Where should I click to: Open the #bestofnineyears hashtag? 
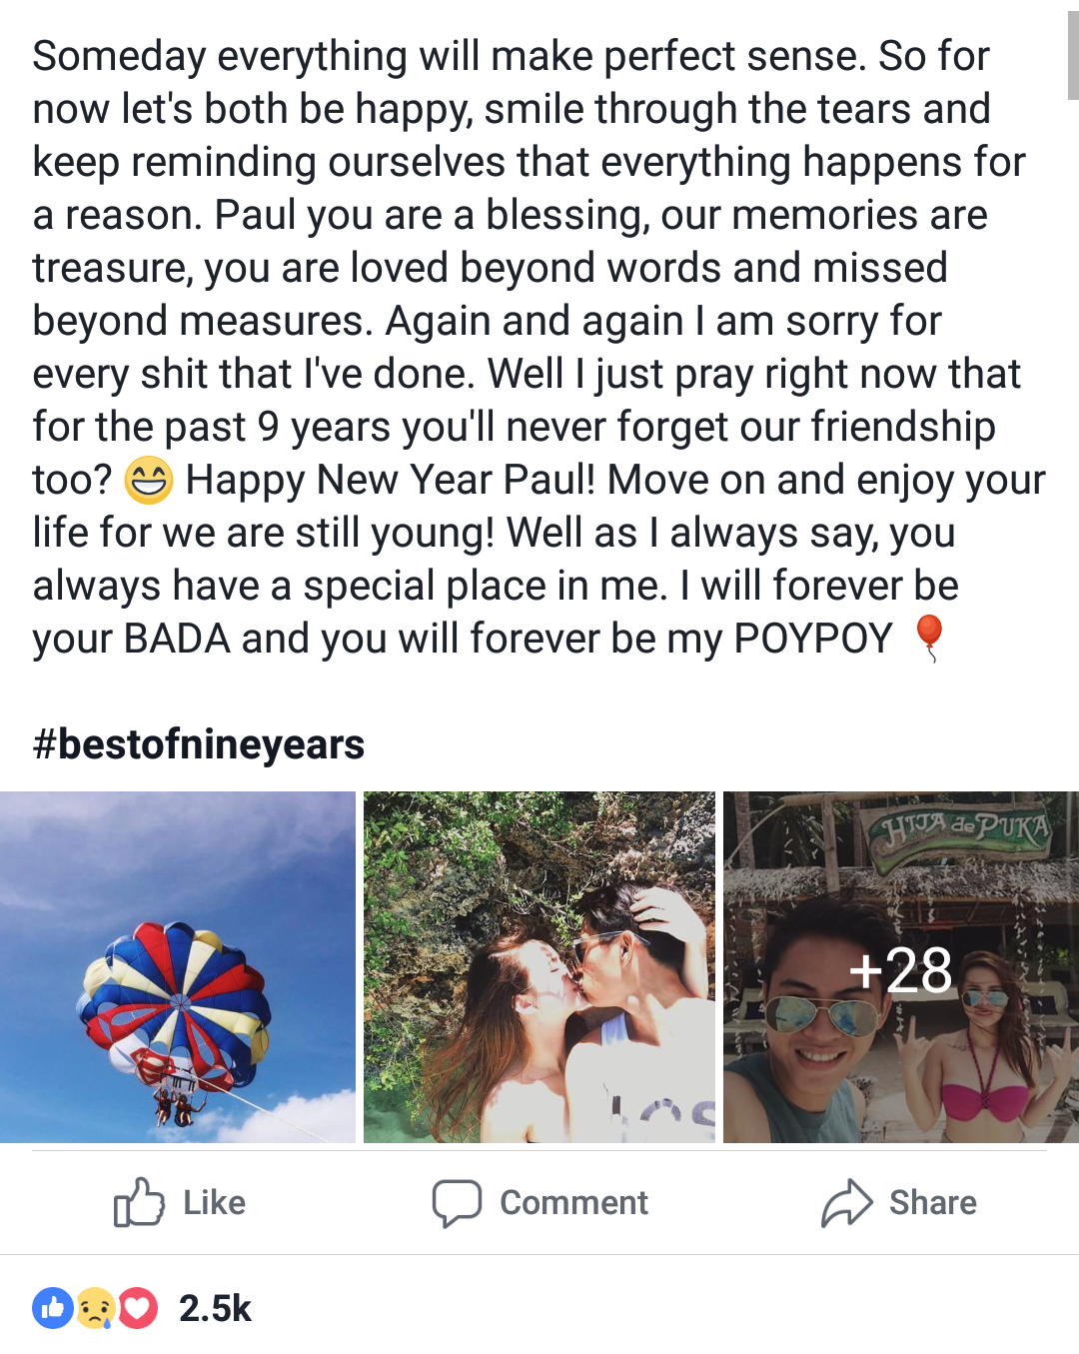198,744
